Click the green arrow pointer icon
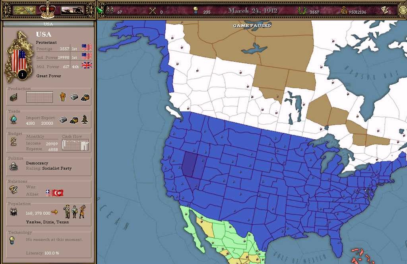407x264 pixels. point(99,10)
